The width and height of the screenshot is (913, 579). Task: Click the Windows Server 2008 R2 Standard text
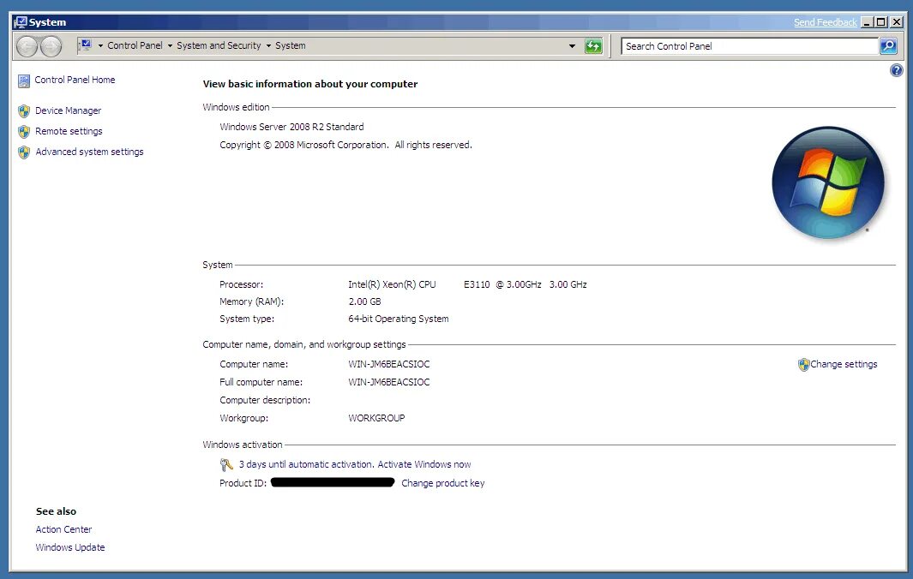pos(291,127)
